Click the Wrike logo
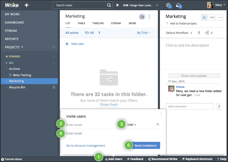 [x=12, y=5]
